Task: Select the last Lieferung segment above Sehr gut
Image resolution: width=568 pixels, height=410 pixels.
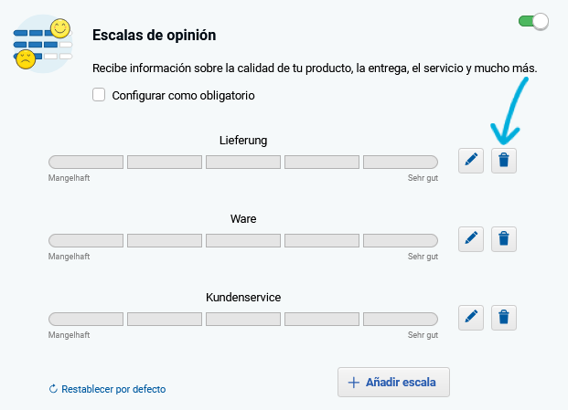Action: (x=401, y=163)
